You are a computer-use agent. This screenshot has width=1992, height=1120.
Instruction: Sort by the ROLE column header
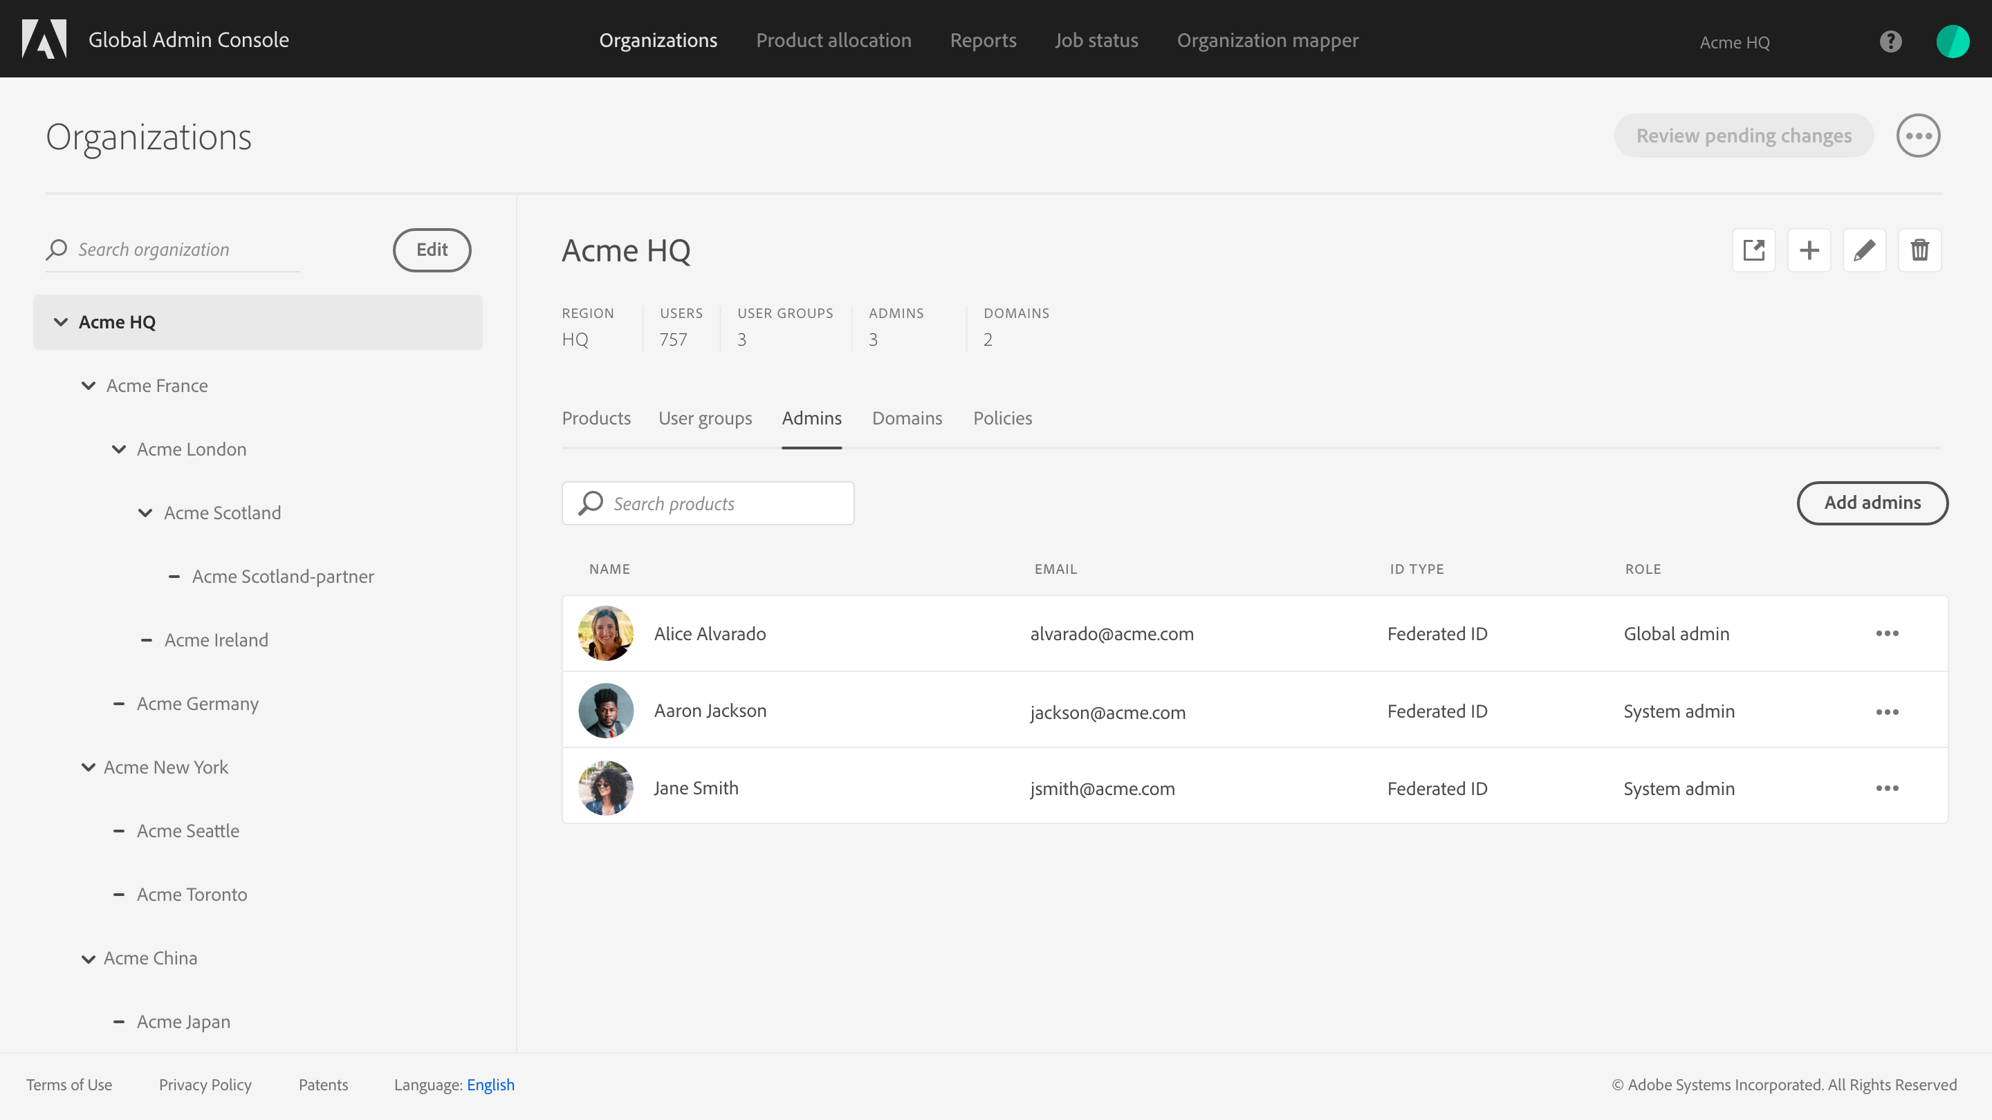pyautogui.click(x=1643, y=569)
